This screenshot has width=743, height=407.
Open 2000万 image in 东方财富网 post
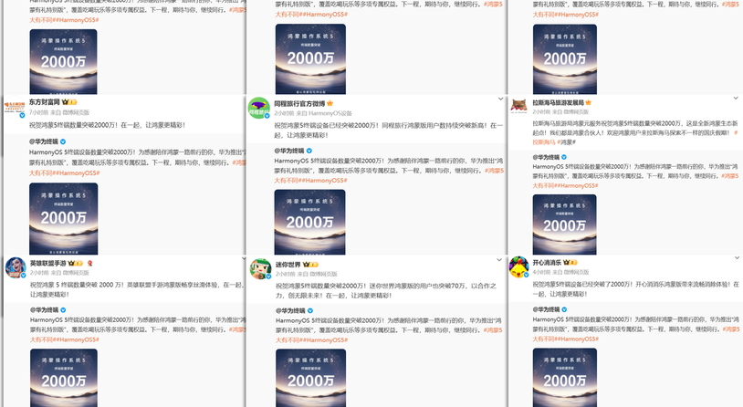point(64,219)
